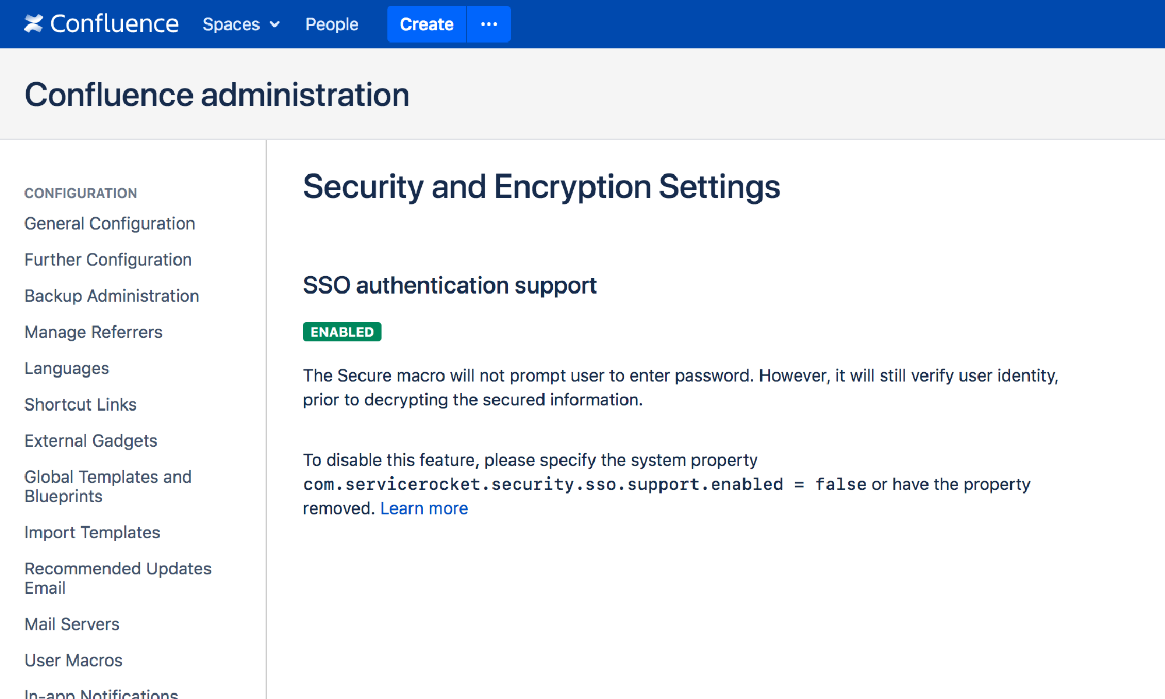
Task: Go to User Macros page
Action: 73,660
